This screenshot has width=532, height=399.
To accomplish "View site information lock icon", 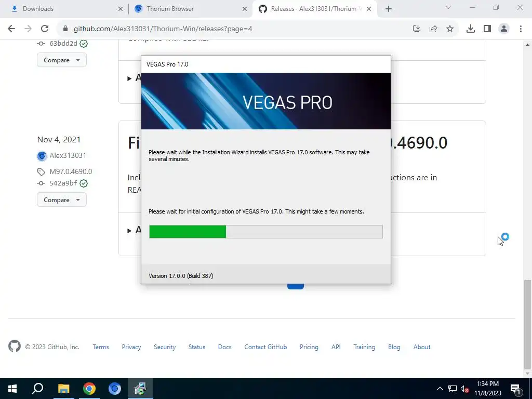I will tap(65, 29).
